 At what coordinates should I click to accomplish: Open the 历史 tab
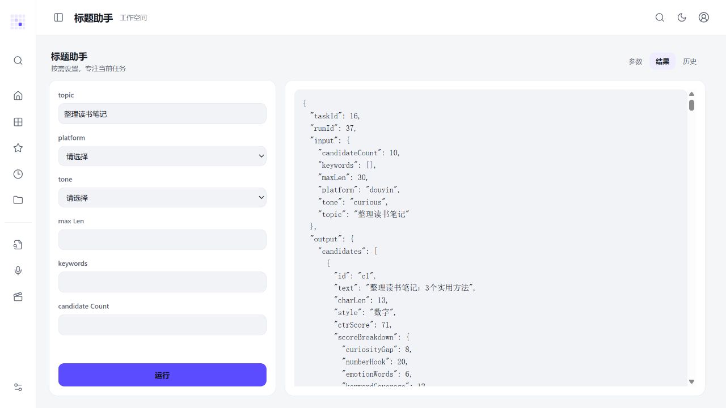(x=690, y=62)
